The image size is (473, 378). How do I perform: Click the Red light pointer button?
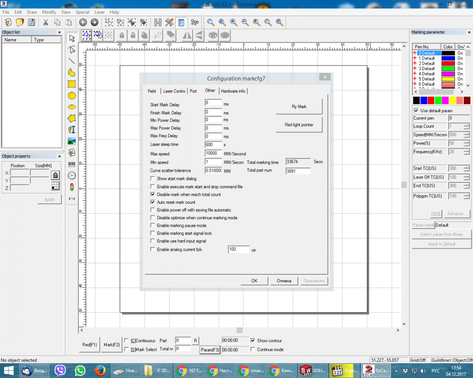[299, 125]
